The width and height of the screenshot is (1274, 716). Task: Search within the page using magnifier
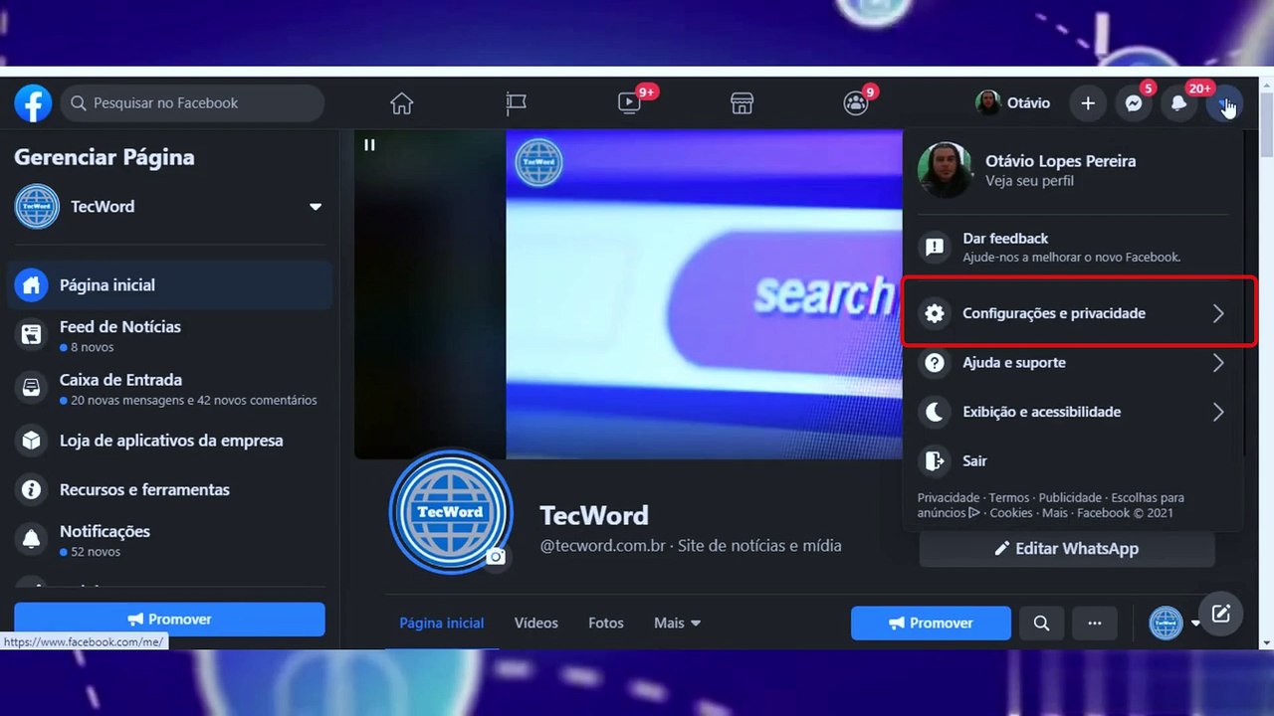point(1041,624)
